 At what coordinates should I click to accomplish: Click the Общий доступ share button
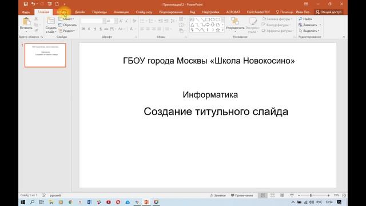[328, 12]
